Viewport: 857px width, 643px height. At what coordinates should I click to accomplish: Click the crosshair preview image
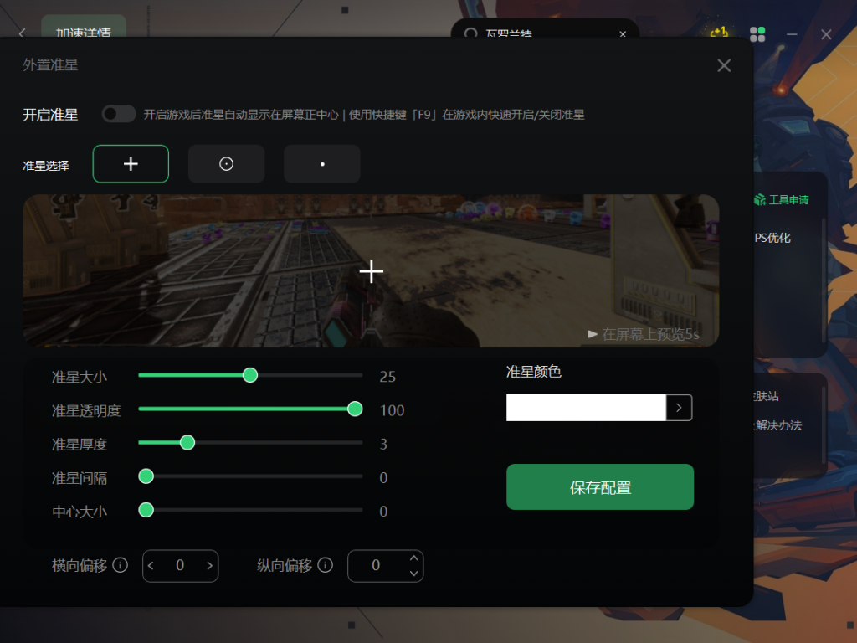point(371,270)
